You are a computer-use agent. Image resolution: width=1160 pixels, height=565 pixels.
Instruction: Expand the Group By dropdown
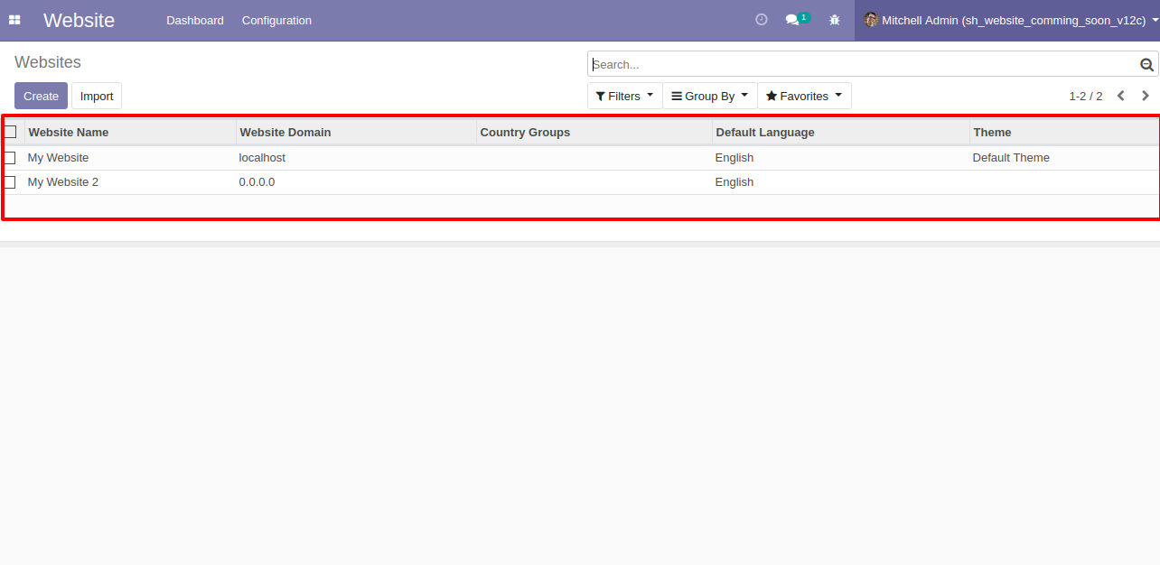[710, 96]
